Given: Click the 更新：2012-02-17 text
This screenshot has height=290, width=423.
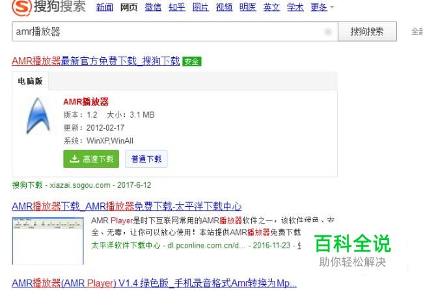Looking at the screenshot, I should (x=94, y=127).
